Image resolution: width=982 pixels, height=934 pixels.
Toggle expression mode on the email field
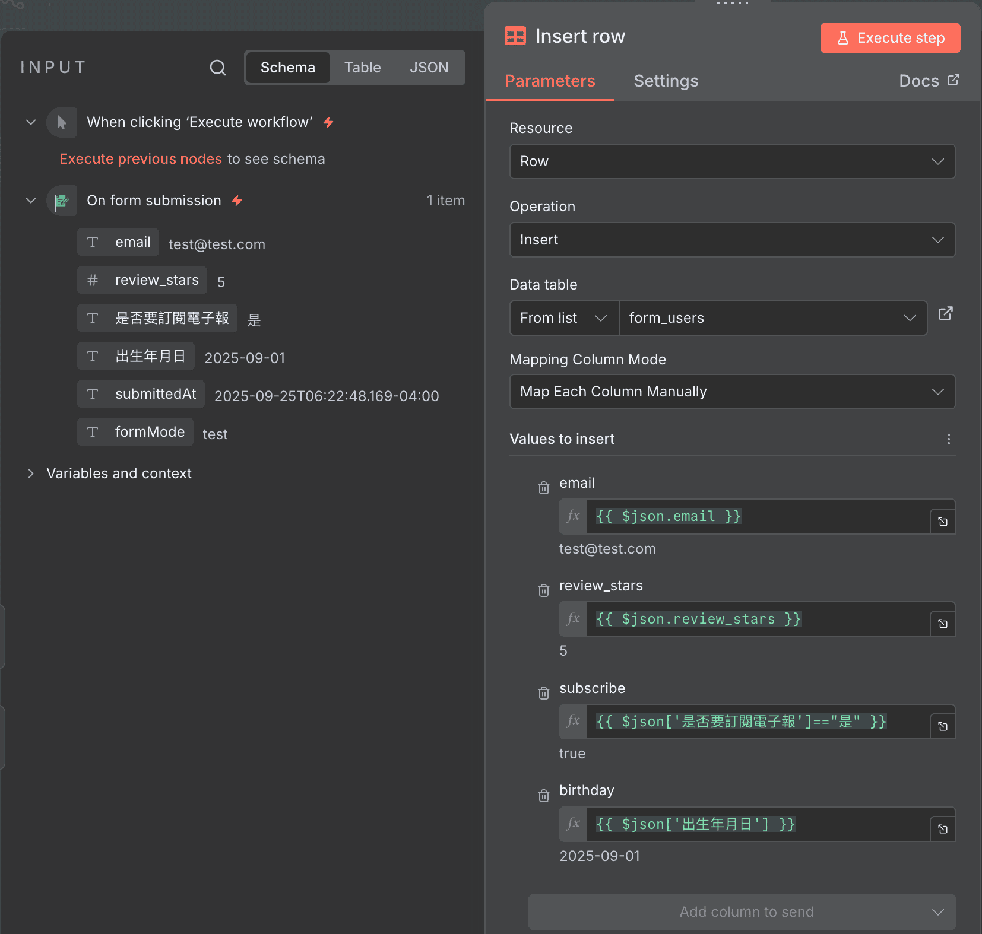(x=573, y=516)
